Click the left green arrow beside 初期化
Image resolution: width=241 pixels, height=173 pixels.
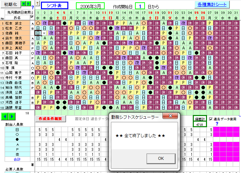point(24,4)
